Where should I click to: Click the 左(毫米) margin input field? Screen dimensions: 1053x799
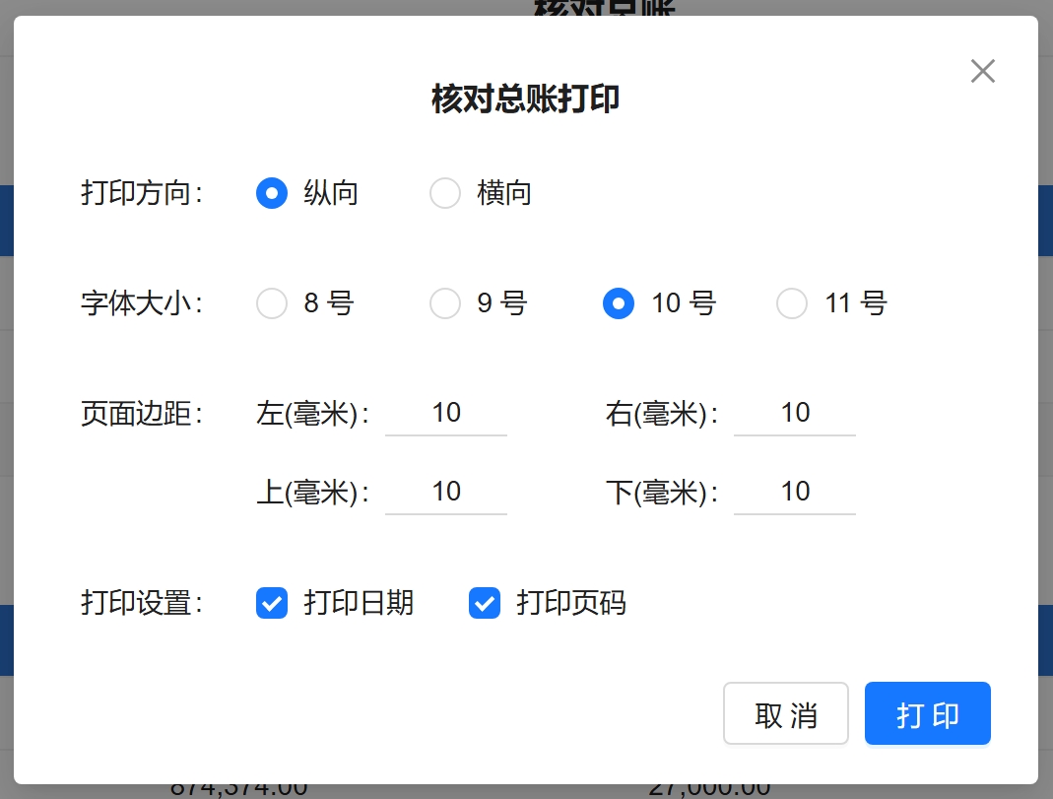tap(446, 413)
